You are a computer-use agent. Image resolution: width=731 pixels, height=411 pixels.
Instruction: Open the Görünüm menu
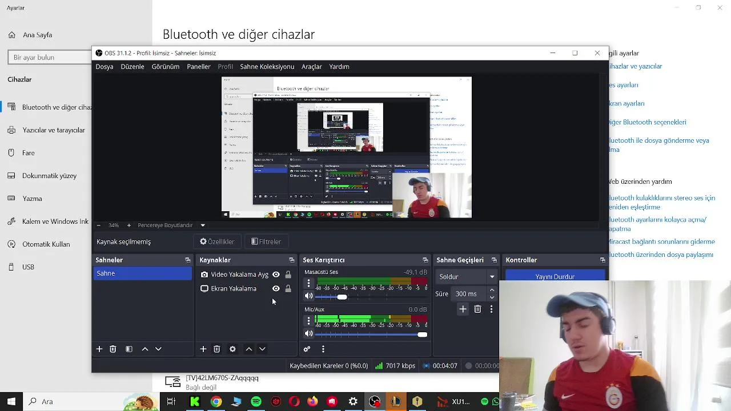(166, 67)
